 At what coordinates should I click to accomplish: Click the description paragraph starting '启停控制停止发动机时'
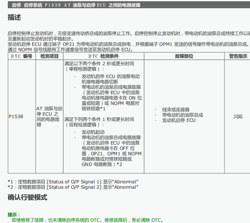point(129,36)
